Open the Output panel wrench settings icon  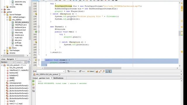pyautogui.click(x=34, y=91)
